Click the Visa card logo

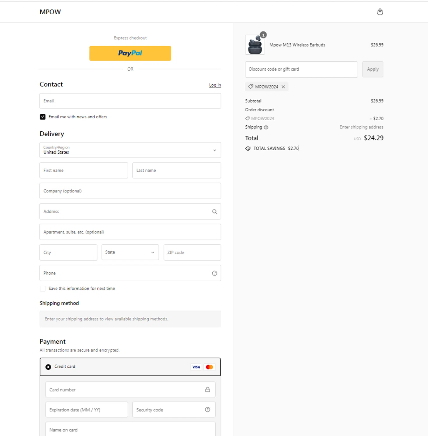(x=196, y=367)
